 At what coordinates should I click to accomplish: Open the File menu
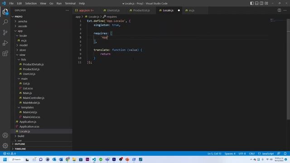pyautogui.click(x=11, y=3)
